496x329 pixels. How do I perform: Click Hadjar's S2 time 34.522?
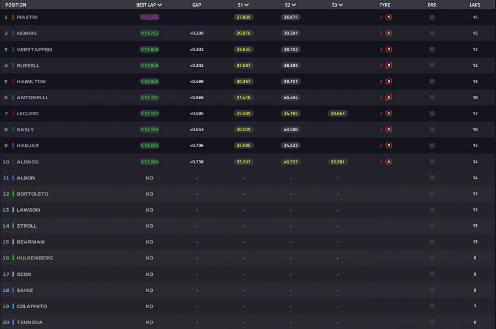(x=291, y=145)
